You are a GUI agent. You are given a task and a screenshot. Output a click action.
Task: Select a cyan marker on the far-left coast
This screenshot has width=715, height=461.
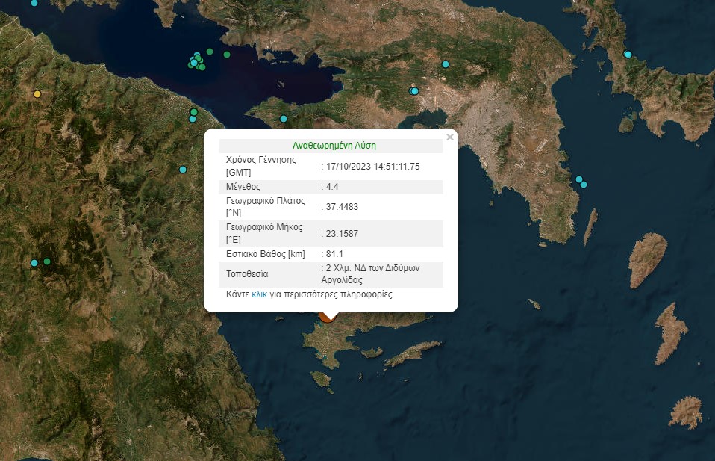click(x=34, y=263)
